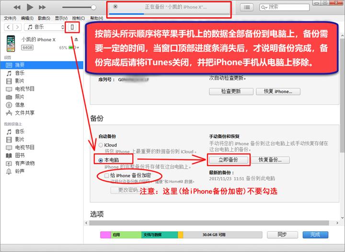Open the 音乐 media type dropdown
This screenshot has height=252, width=345.
coord(45,27)
